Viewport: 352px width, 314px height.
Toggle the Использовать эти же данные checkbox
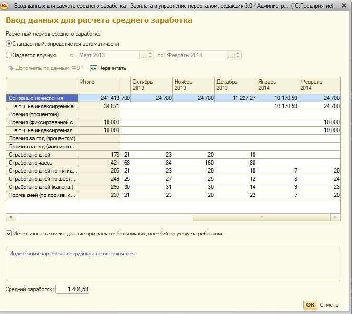point(9,234)
